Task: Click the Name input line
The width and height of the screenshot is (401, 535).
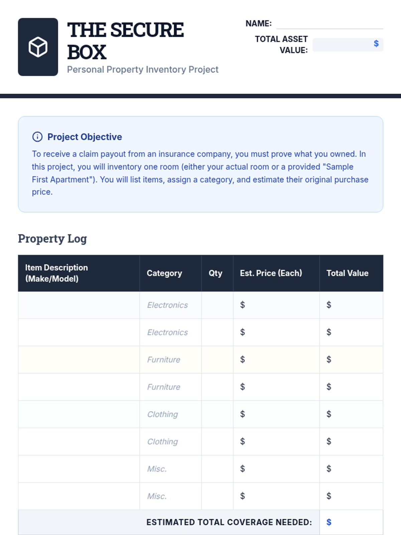Action: coord(329,24)
